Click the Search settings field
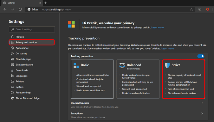214x122 pixels. (x=32, y=29)
